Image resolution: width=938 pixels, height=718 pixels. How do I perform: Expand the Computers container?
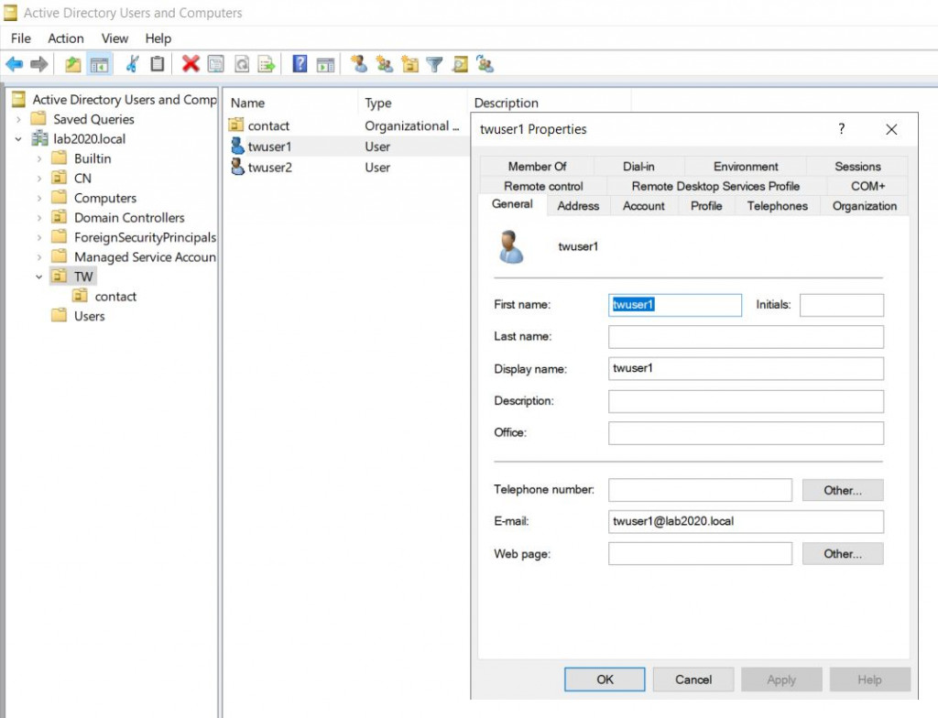(x=39, y=198)
